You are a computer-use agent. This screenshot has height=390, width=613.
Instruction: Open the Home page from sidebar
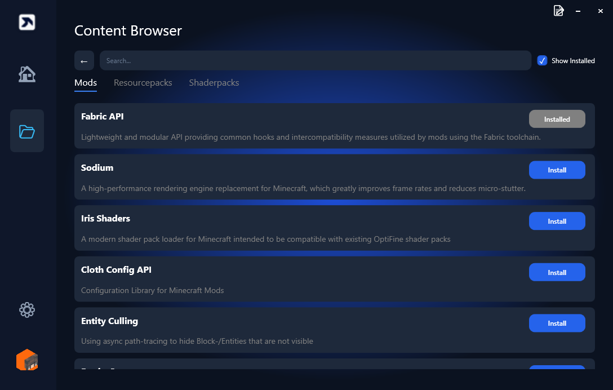(27, 74)
